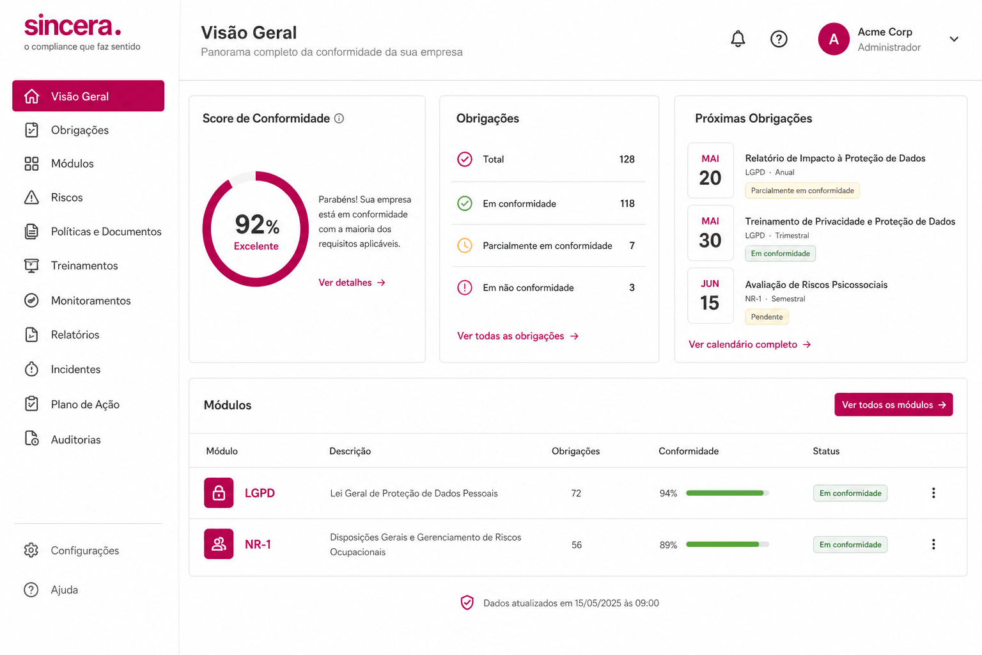The image size is (982, 655).
Task: Click the JUN 15 date card
Action: tap(710, 296)
